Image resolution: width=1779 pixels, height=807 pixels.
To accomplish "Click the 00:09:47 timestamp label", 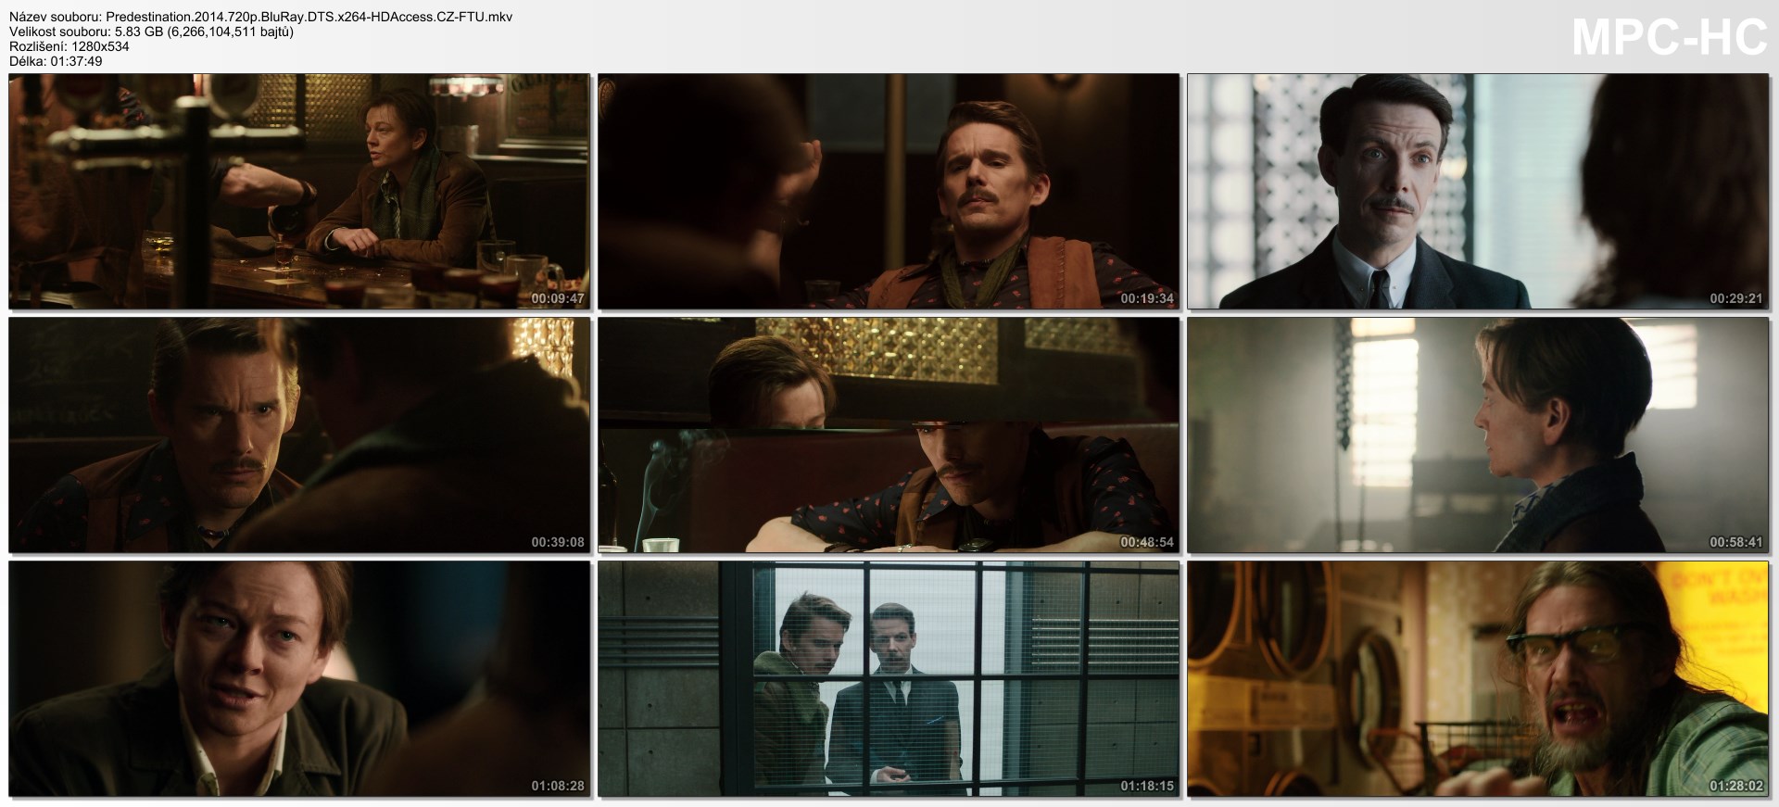I will pos(558,298).
